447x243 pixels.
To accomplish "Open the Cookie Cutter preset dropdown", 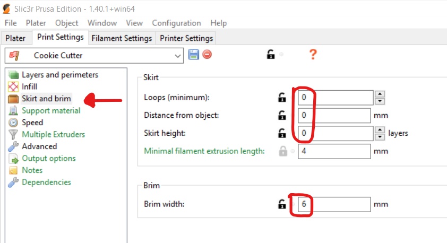I will coord(94,56).
